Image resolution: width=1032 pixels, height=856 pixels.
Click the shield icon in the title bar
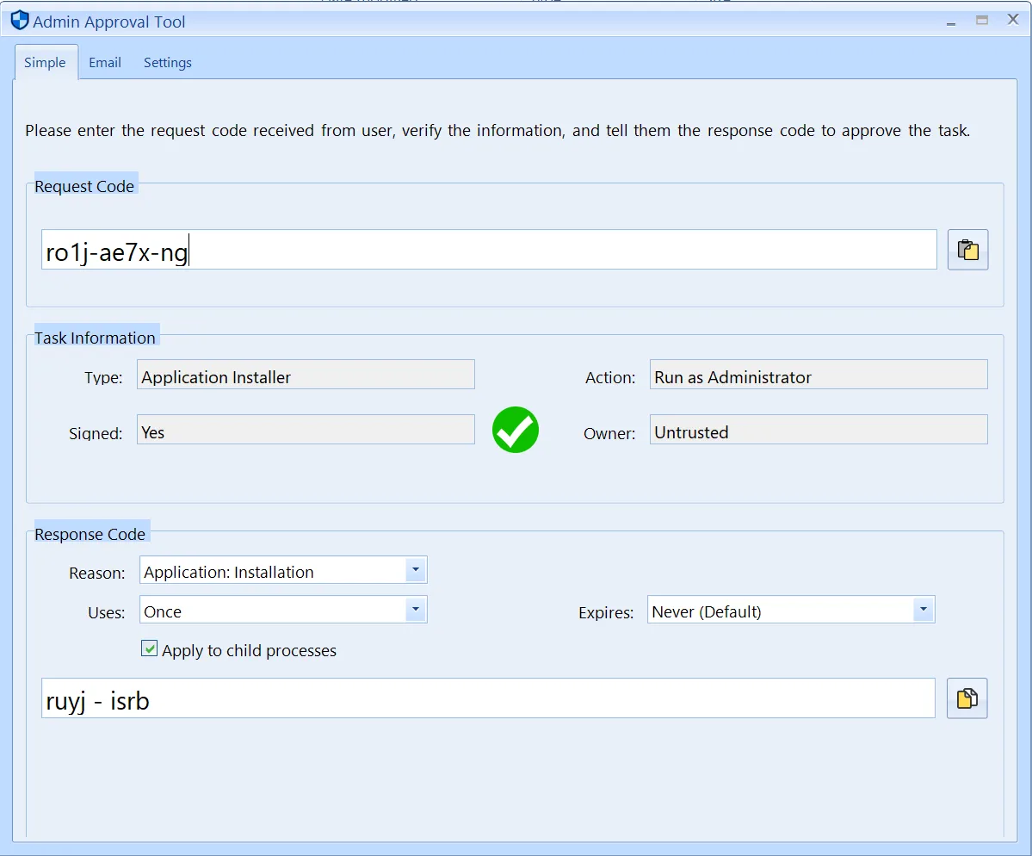tap(19, 20)
